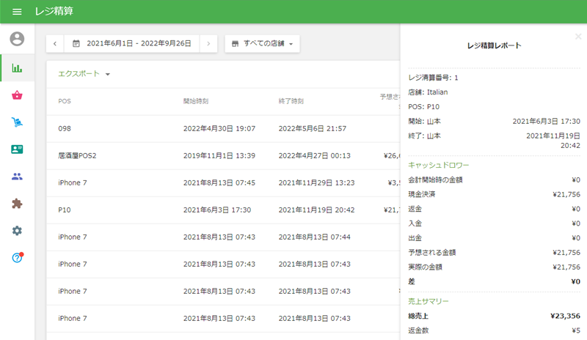This screenshot has height=340, width=587.
Task: Open the 居酒屋POS2 shift row
Action: click(220, 155)
